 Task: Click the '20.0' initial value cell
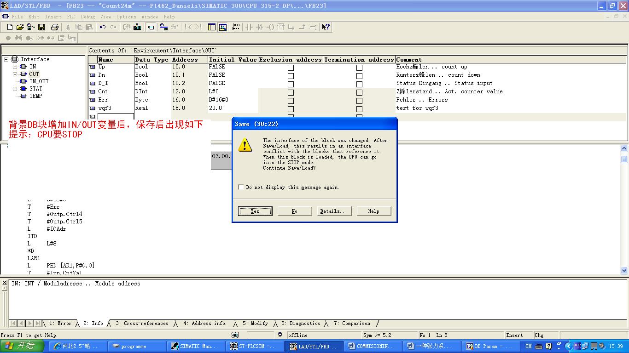[233, 108]
